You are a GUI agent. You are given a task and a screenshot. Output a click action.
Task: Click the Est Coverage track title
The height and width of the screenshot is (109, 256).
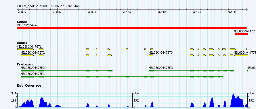(29, 85)
